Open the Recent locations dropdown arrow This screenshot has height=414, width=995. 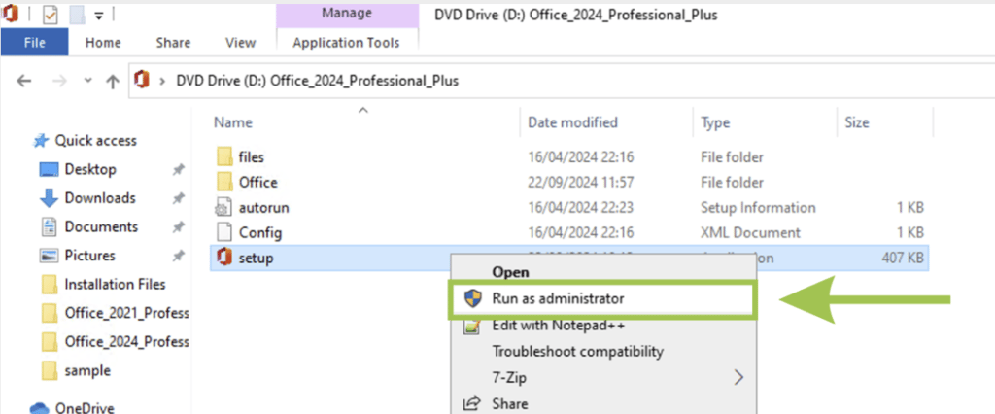click(88, 81)
